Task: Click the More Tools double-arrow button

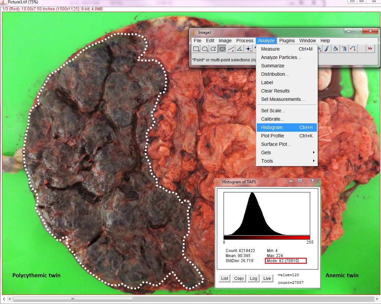Action: [x=370, y=49]
